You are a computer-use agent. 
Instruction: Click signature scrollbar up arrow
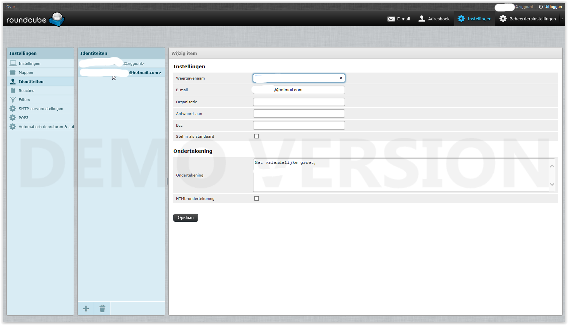(x=552, y=166)
